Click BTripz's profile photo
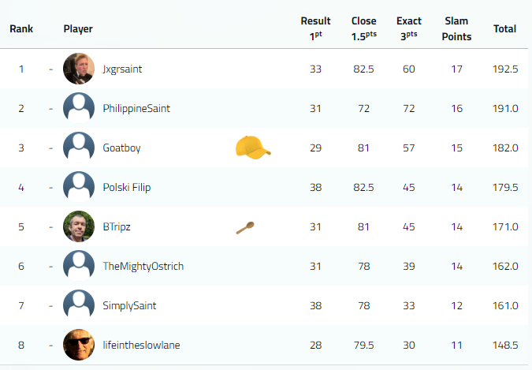The width and height of the screenshot is (532, 370). point(79,226)
